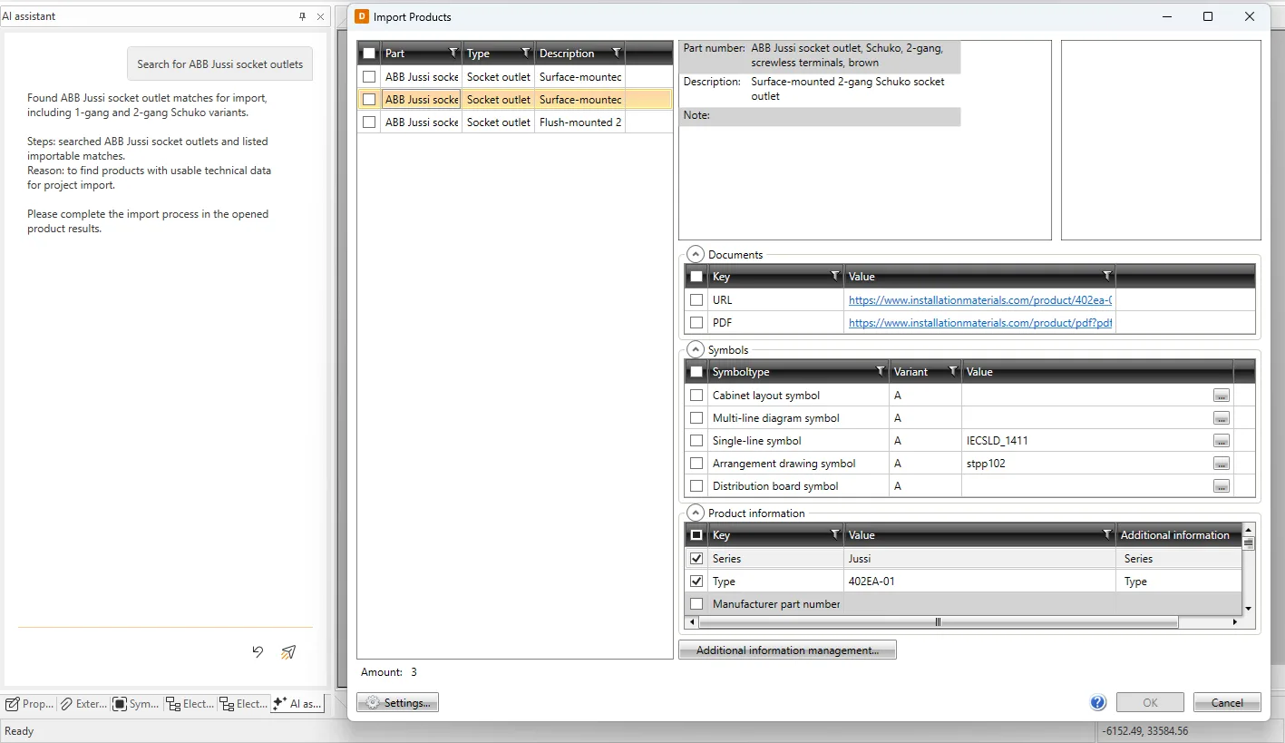Select the Jussi series value
1285x743 pixels.
[x=980, y=559]
